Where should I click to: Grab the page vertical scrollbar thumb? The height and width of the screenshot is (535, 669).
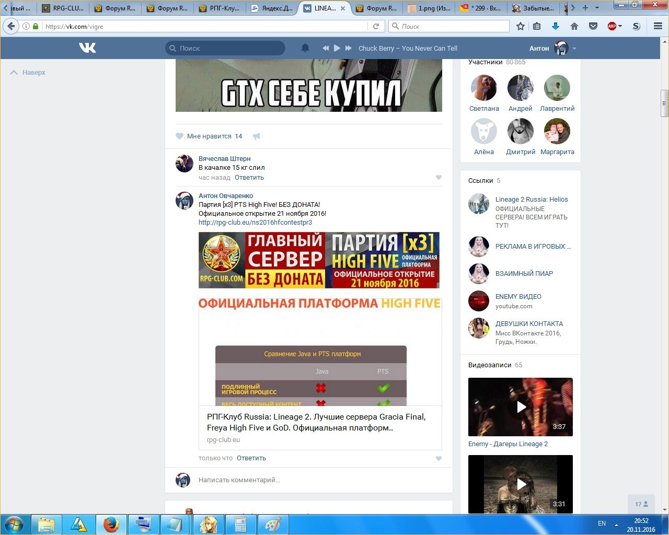(664, 103)
